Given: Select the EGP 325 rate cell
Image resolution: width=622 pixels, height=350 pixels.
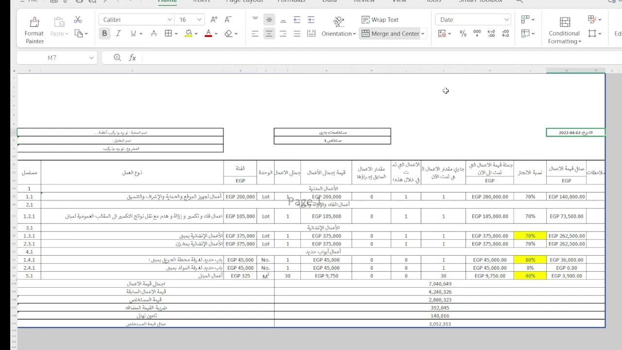Looking at the screenshot, I should pyautogui.click(x=241, y=276).
